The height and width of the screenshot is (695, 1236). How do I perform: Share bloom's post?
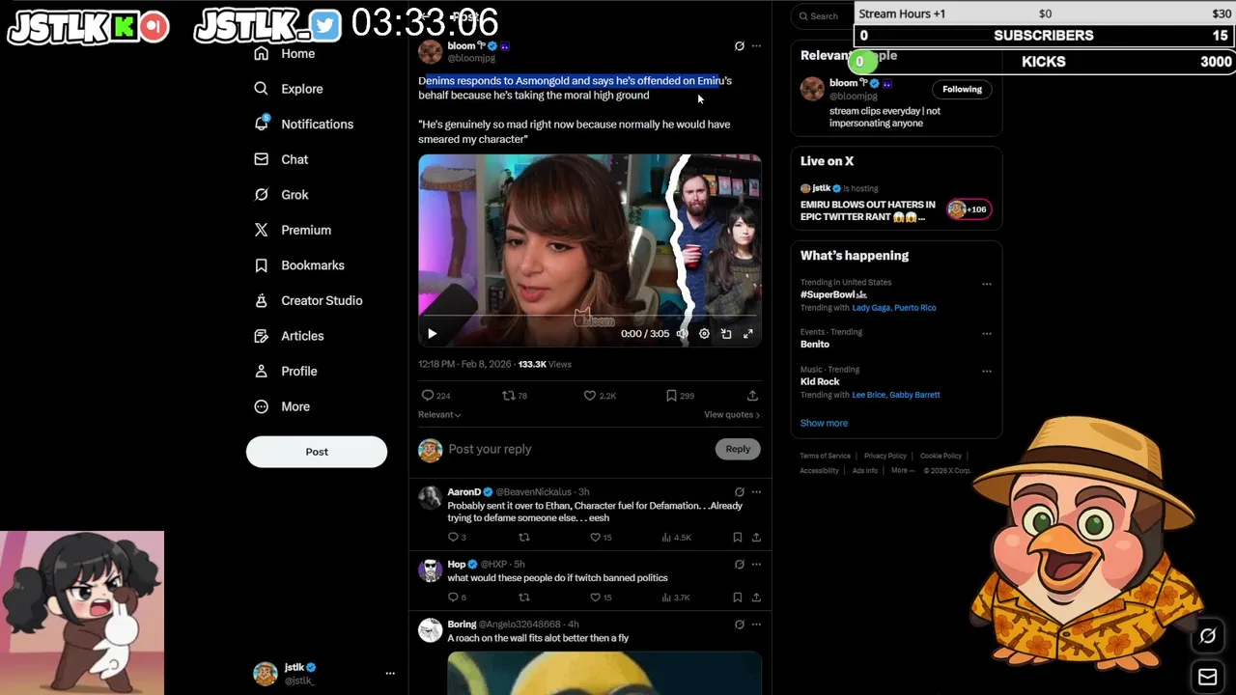click(x=752, y=396)
